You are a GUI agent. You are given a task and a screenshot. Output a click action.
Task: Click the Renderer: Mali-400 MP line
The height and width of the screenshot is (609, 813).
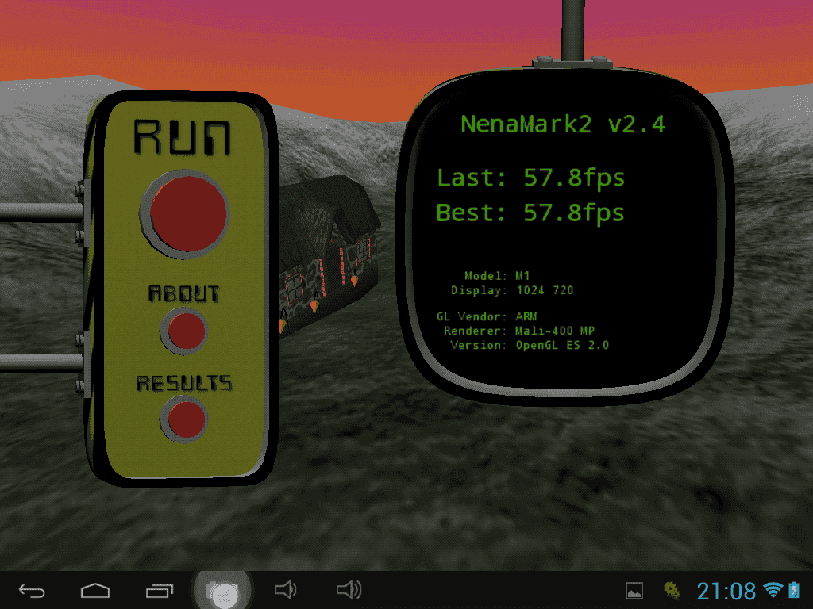pyautogui.click(x=519, y=331)
